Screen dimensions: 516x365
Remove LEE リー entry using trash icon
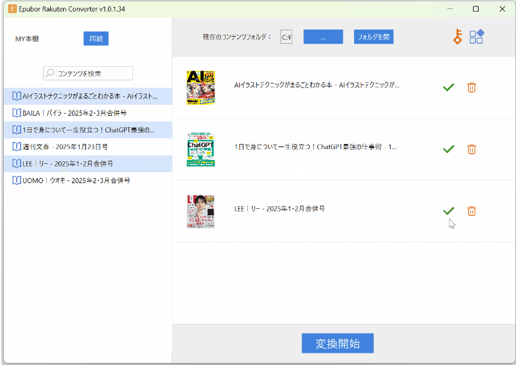coord(471,211)
